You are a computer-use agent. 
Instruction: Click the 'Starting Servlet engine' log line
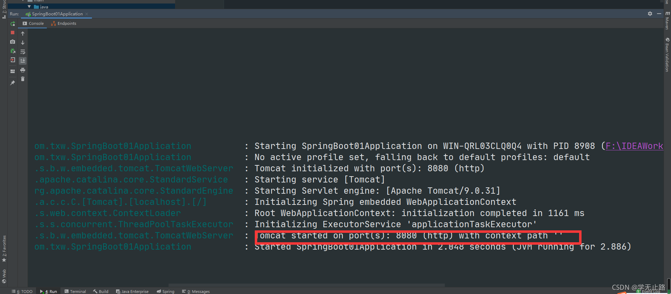point(377,191)
